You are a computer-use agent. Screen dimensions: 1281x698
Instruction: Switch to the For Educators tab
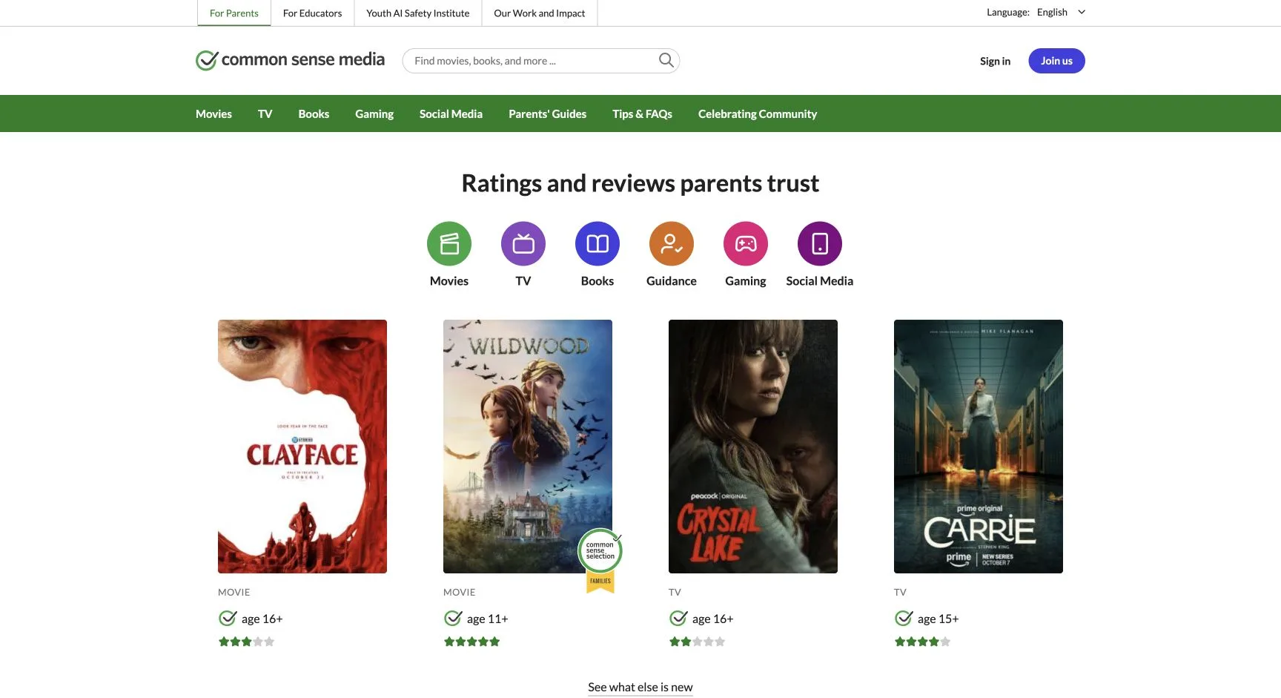(312, 13)
